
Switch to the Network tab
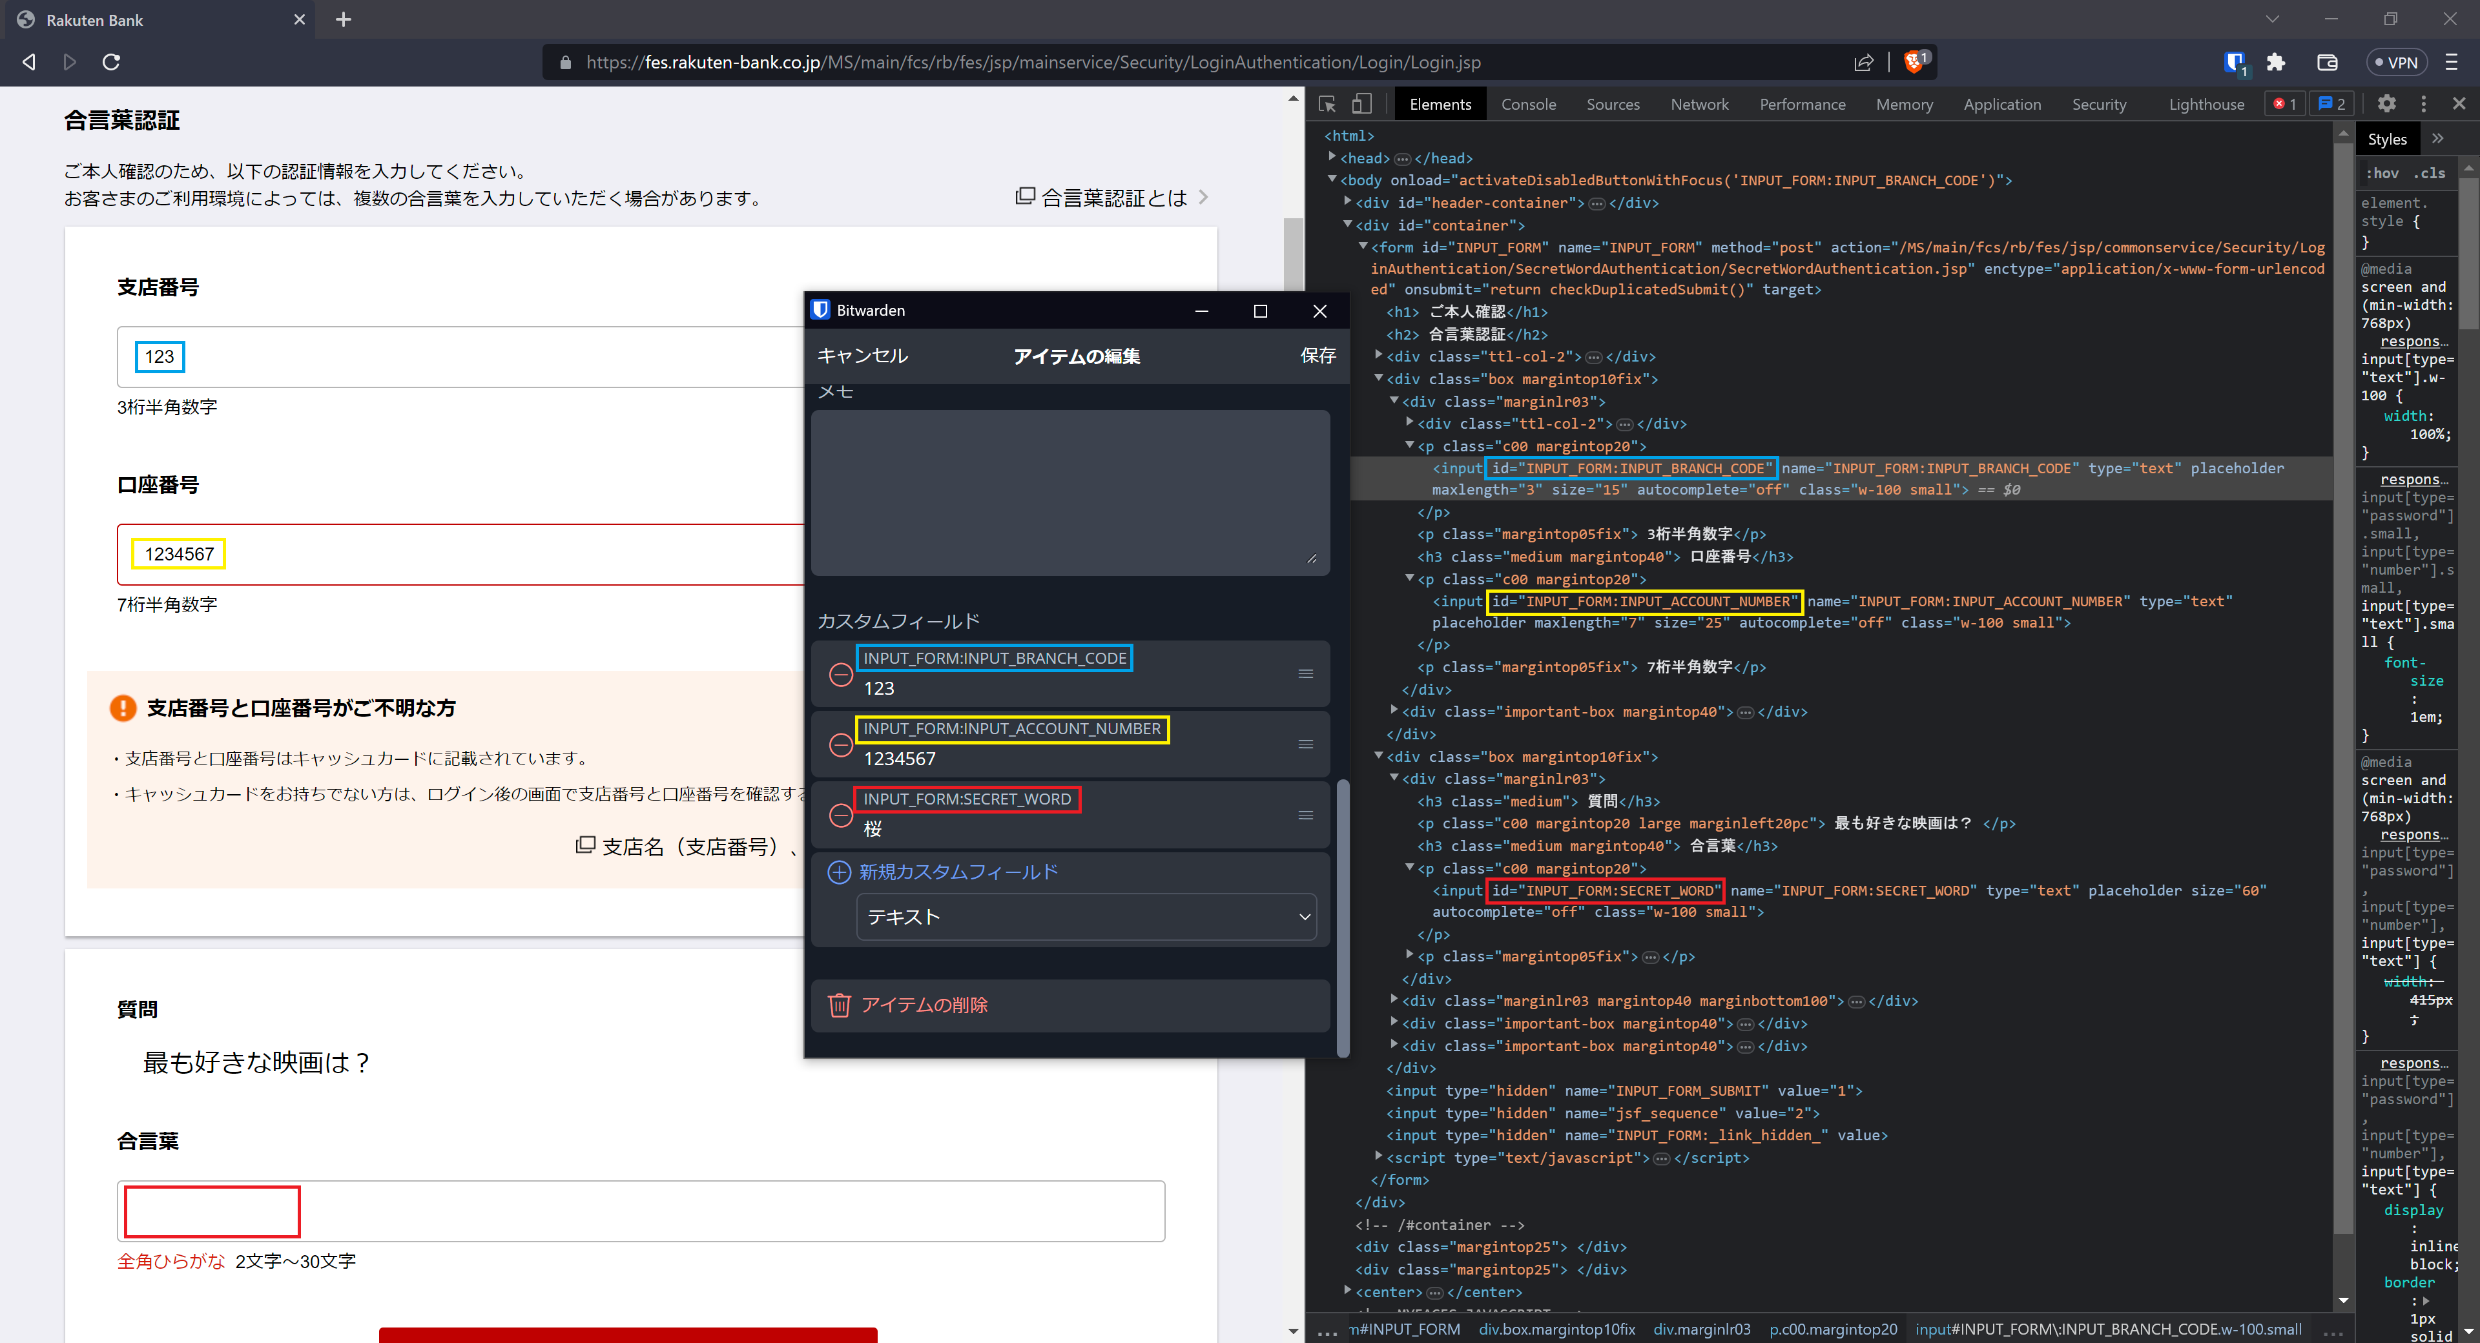pos(1699,104)
